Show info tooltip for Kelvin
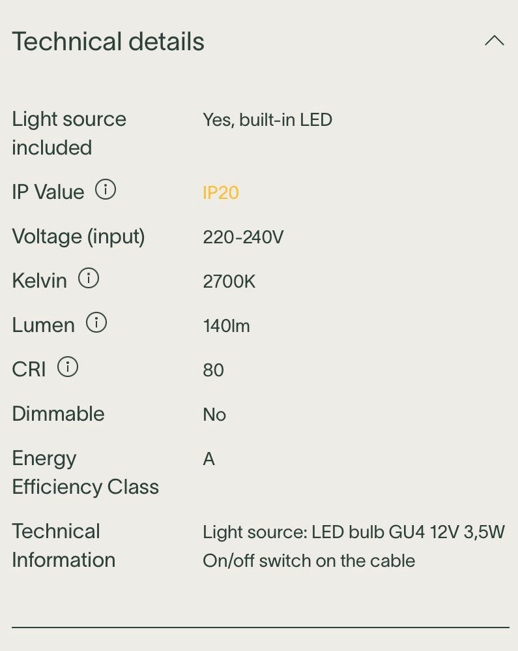518x651 pixels. pyautogui.click(x=89, y=278)
